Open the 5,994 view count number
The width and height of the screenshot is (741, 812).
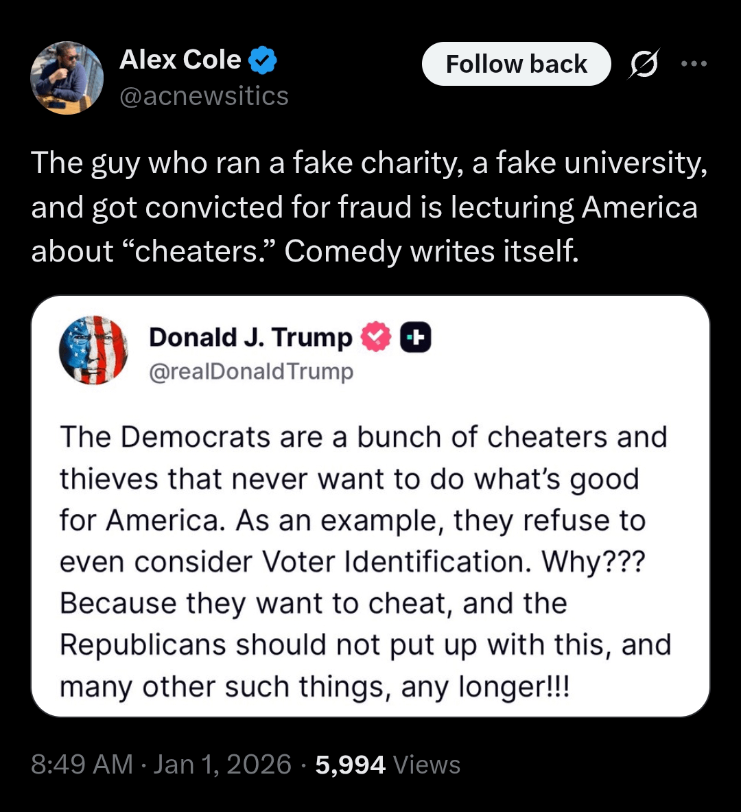click(x=350, y=765)
